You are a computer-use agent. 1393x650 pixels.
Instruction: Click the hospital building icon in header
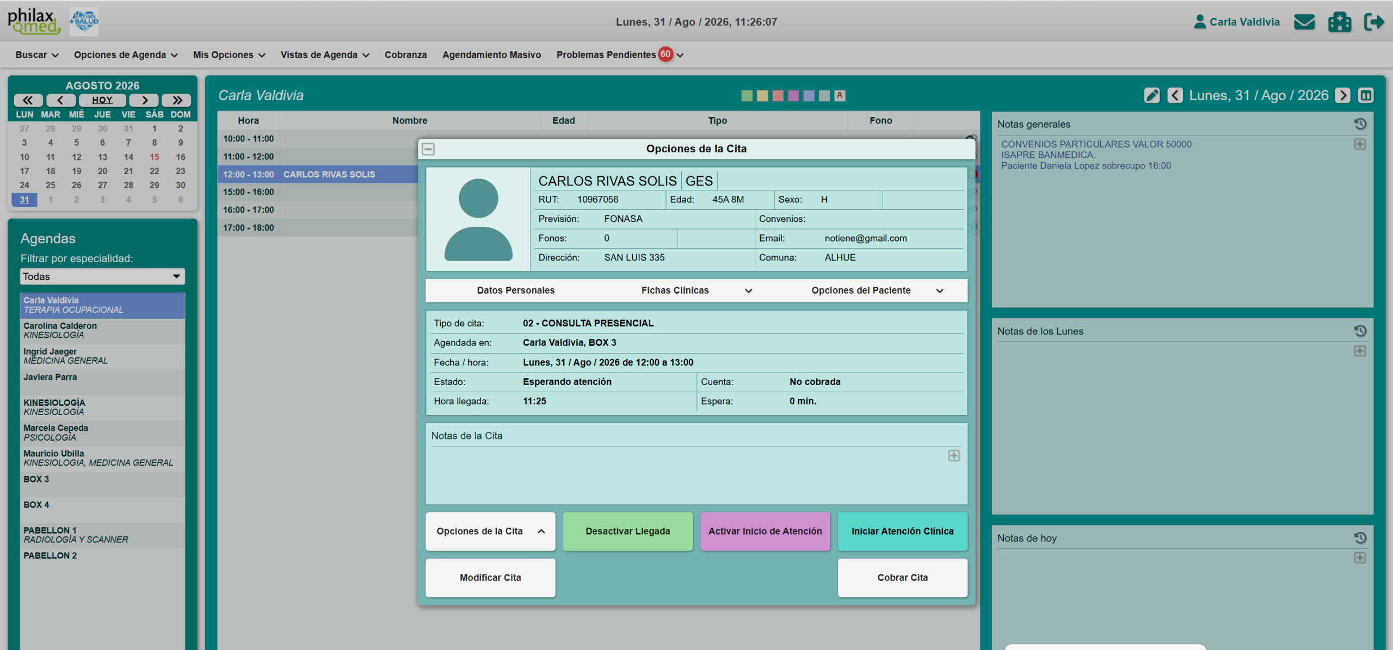[x=1339, y=22]
